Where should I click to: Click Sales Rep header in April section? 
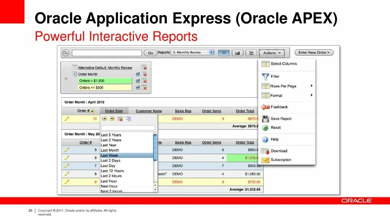[183, 111]
